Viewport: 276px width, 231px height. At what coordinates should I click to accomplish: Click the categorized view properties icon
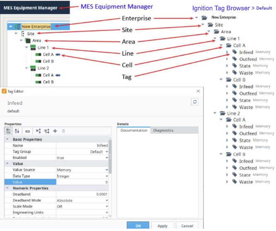click(x=9, y=131)
